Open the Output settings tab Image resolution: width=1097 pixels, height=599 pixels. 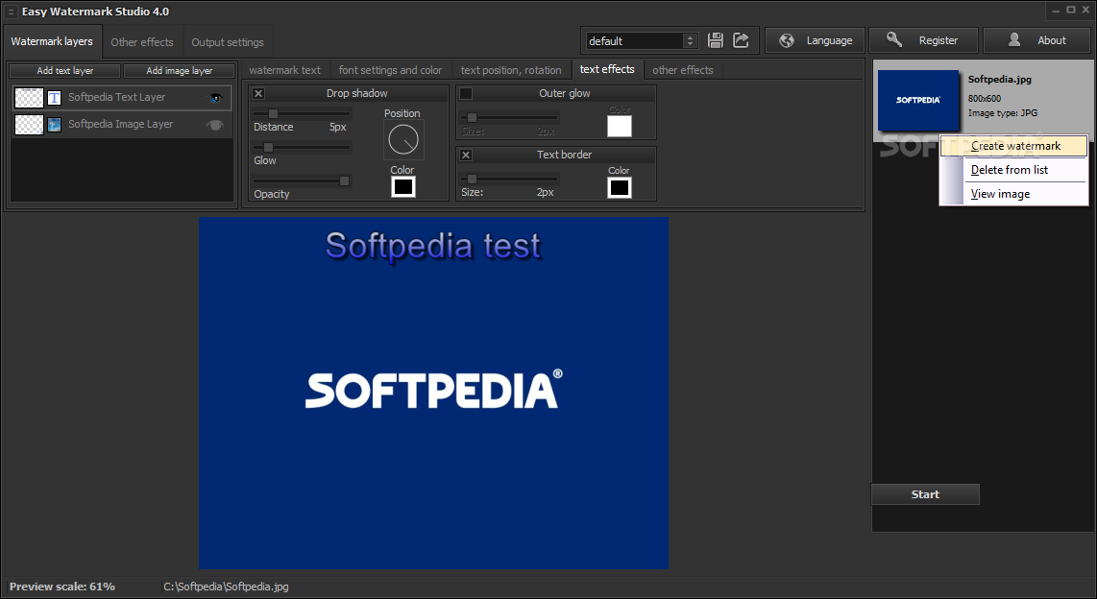pos(228,42)
